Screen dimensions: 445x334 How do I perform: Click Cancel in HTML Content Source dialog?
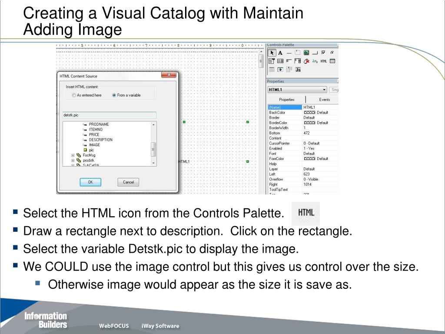(x=128, y=182)
